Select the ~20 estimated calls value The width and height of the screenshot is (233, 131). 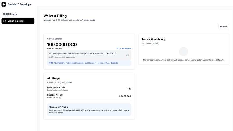129,89
